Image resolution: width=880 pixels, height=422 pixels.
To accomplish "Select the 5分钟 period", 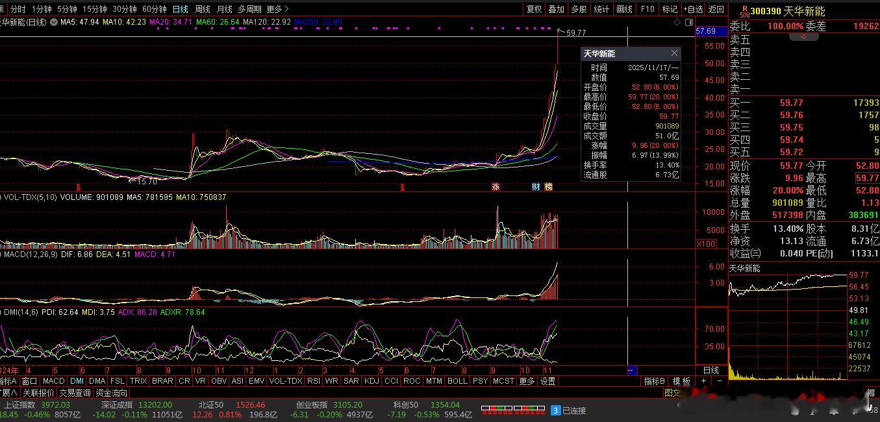I will (x=67, y=9).
